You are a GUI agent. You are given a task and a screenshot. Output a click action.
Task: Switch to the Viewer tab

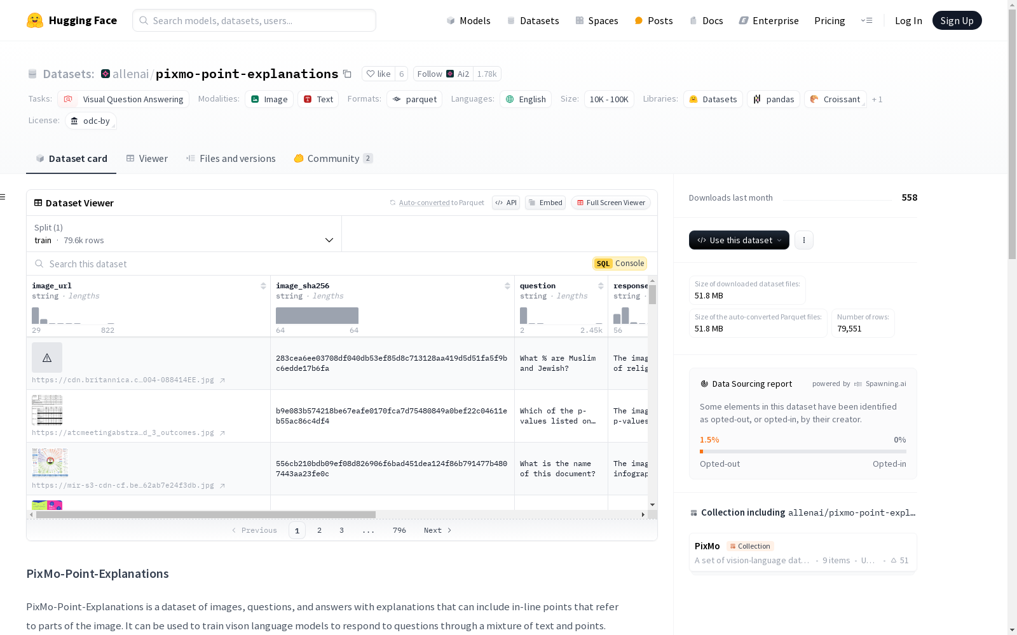147,159
